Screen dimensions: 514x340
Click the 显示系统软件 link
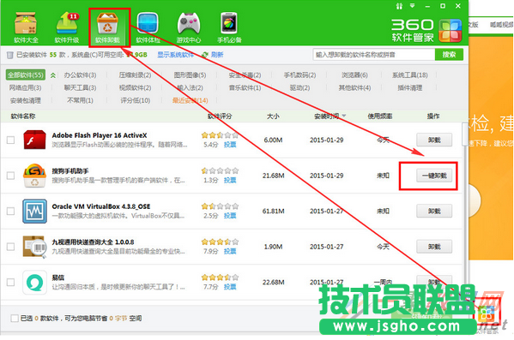click(175, 55)
